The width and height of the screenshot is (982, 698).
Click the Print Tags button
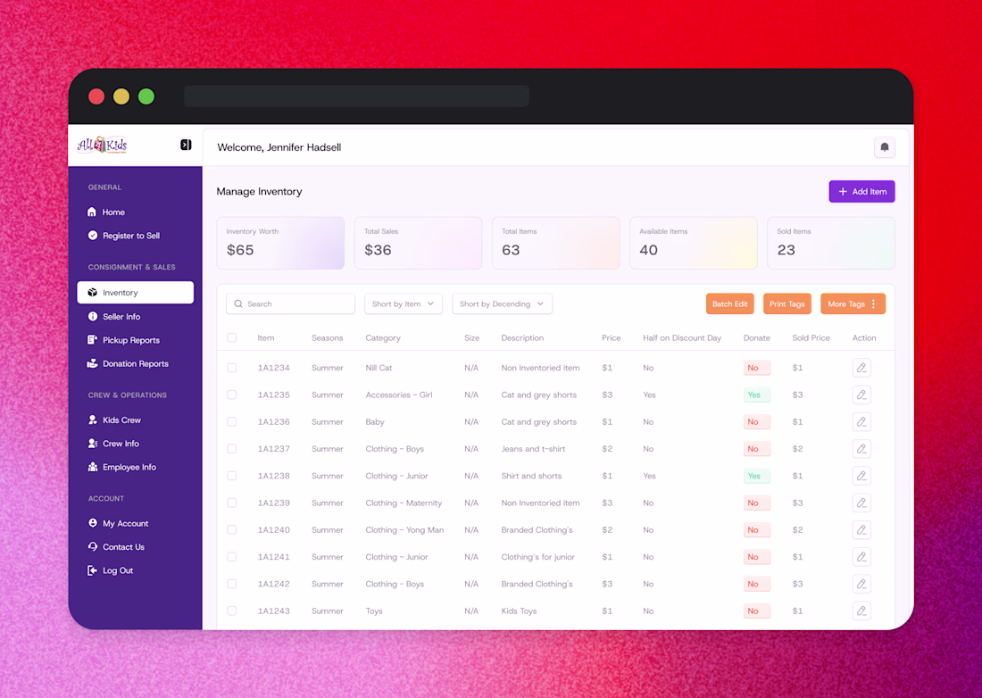[787, 303]
